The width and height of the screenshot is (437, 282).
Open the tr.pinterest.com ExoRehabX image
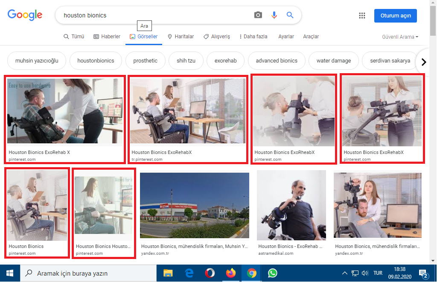coord(188,111)
